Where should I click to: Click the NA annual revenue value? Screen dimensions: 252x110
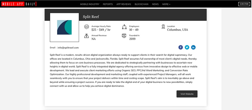point(94,39)
